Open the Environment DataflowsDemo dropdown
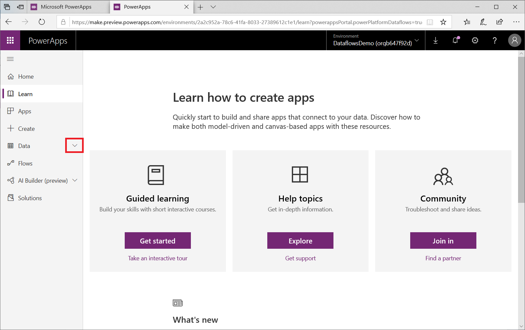The image size is (525, 330). tap(376, 40)
